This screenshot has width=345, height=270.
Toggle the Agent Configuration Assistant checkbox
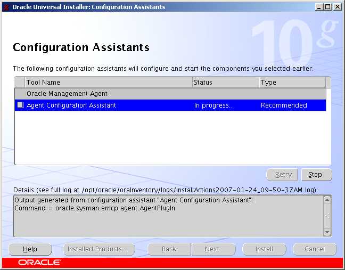pos(20,105)
